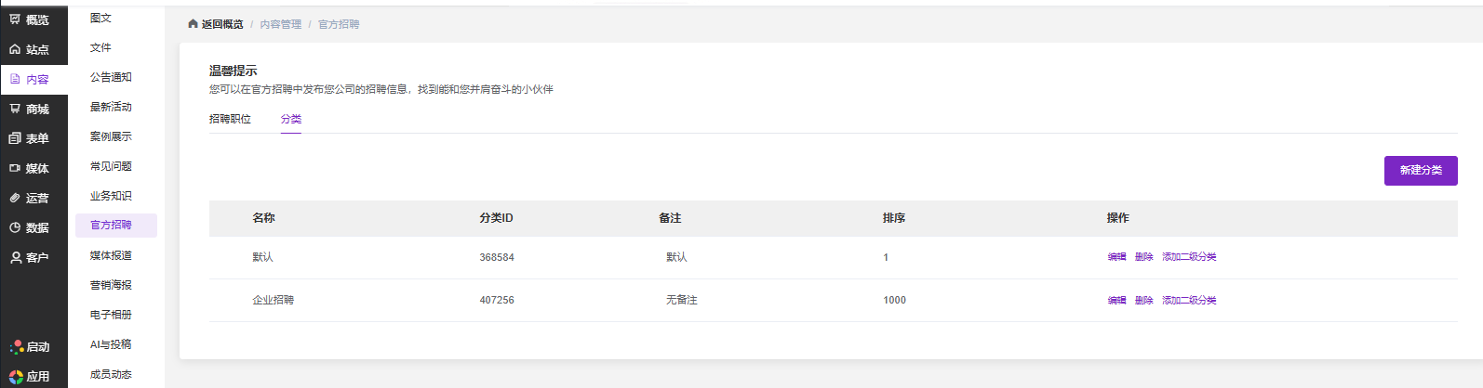The width and height of the screenshot is (1483, 388).
Task: Click the 内容管理 breadcrumb link
Action: click(x=280, y=24)
